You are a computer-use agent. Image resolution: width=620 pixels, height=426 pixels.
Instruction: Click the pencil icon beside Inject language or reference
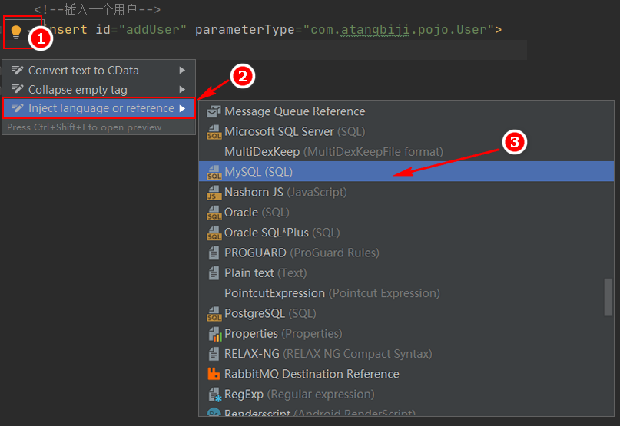pos(17,108)
